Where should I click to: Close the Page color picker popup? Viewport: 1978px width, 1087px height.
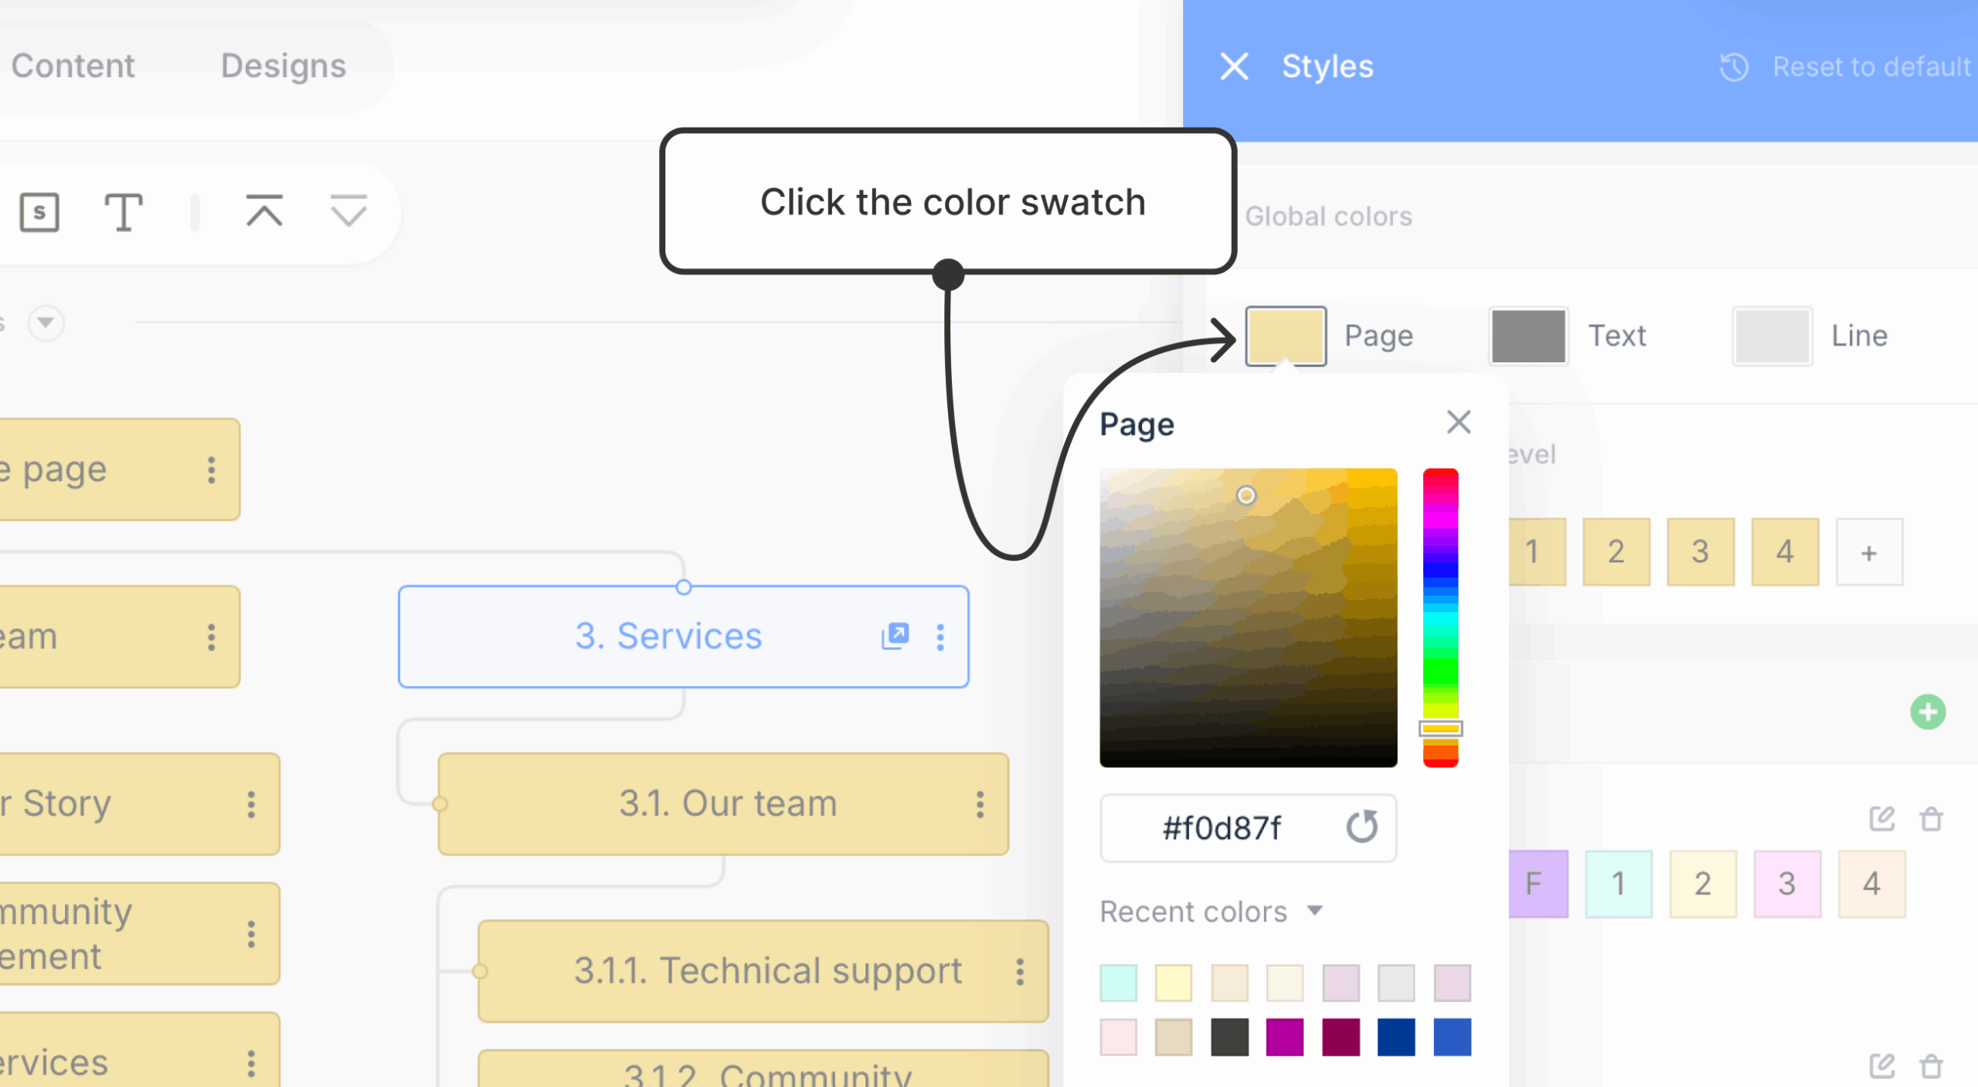[x=1459, y=423]
